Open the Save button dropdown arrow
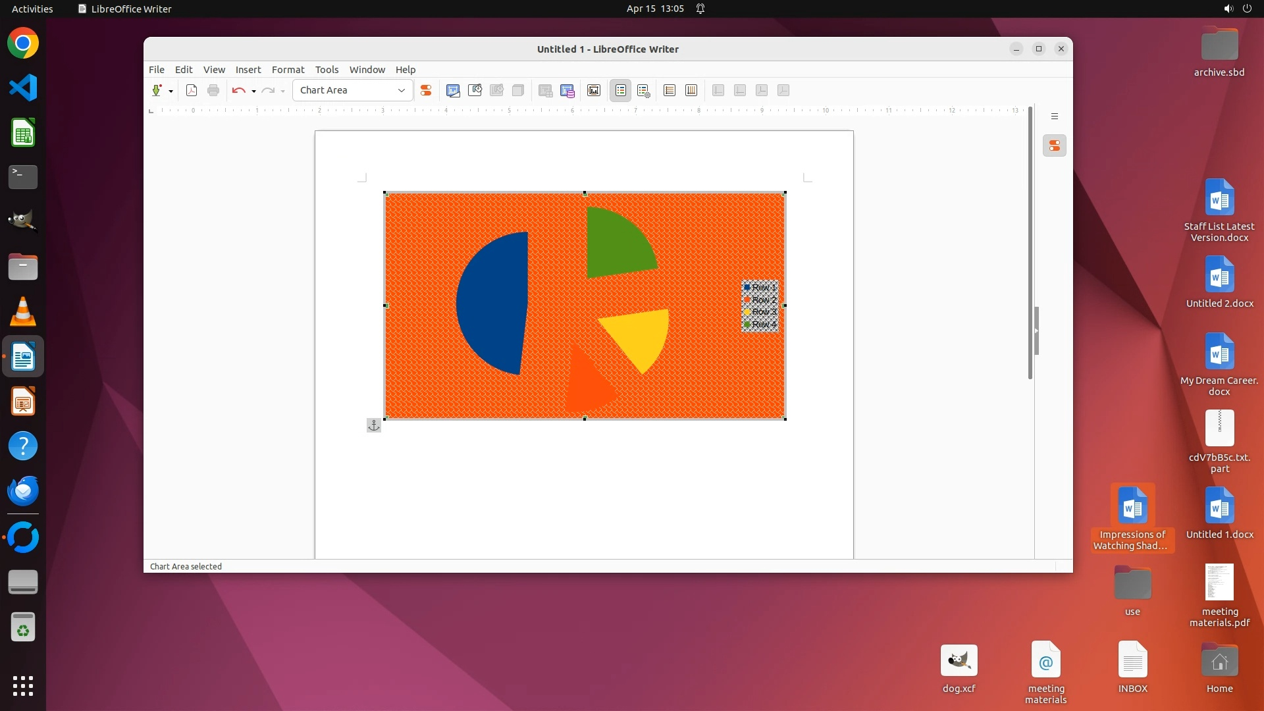The width and height of the screenshot is (1264, 711). (171, 92)
